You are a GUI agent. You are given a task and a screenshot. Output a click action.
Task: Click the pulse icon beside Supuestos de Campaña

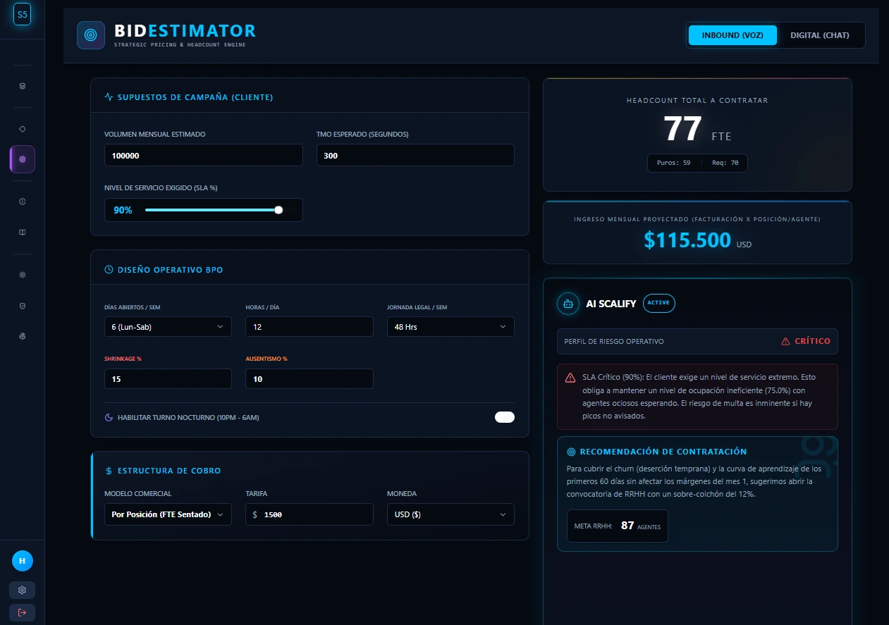pyautogui.click(x=109, y=97)
